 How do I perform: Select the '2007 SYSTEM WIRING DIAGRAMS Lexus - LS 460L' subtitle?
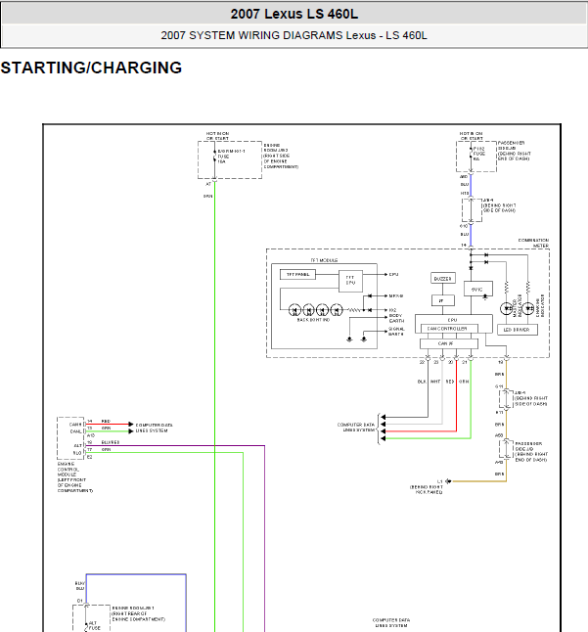coord(294,35)
